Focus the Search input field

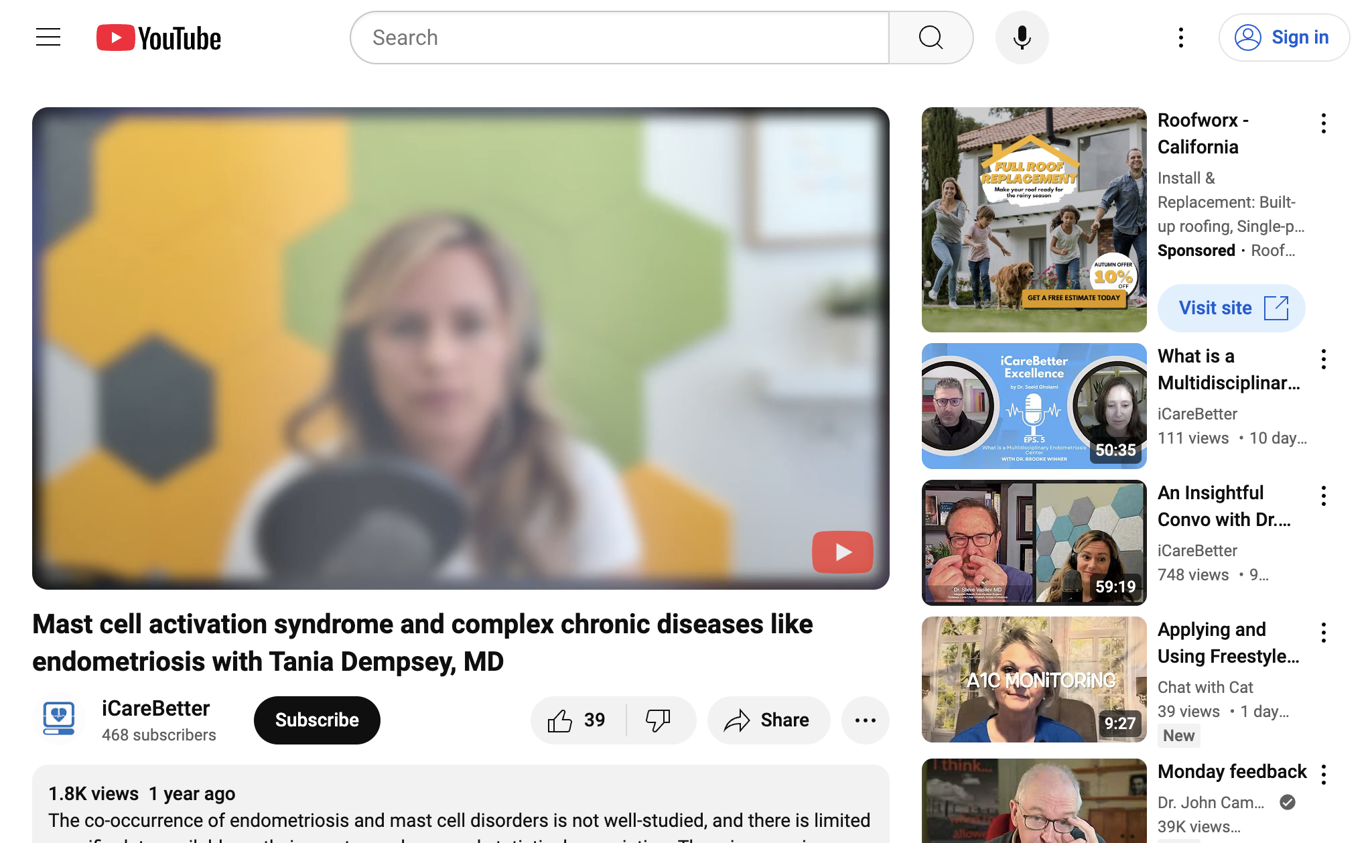pos(620,38)
